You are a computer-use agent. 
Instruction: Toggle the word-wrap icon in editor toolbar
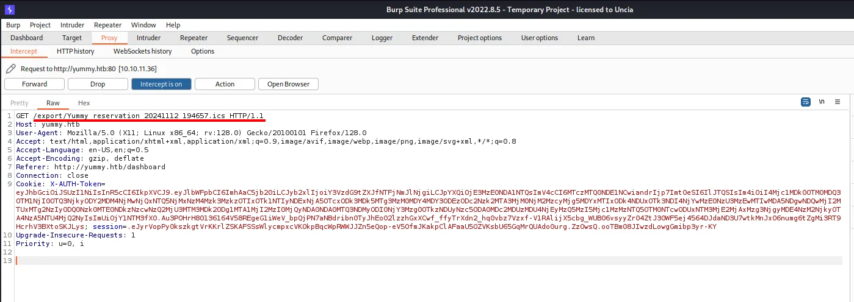(806, 102)
